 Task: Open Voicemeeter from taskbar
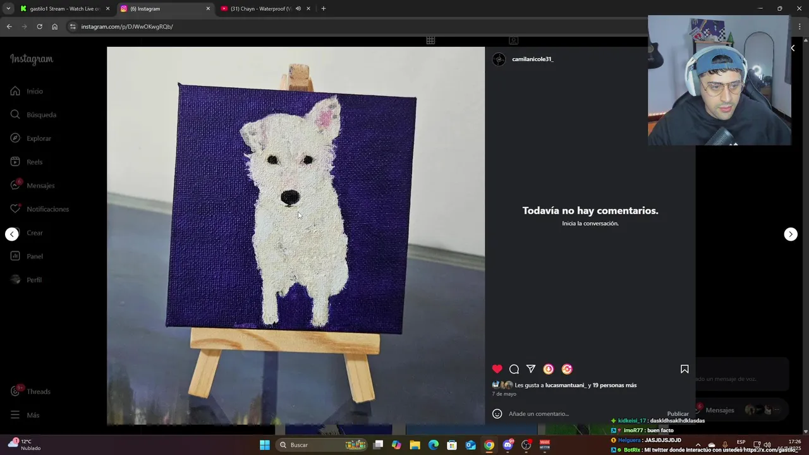[x=544, y=445]
